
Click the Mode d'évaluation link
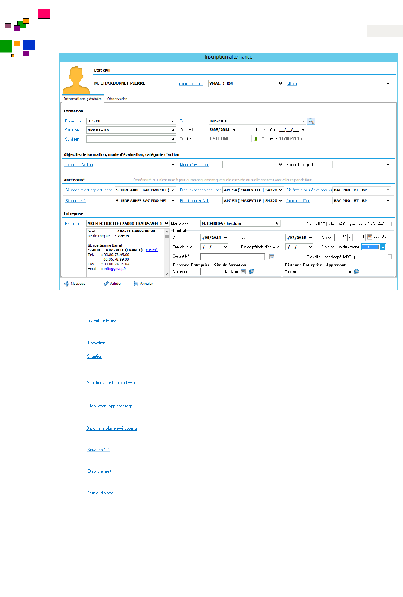pyautogui.click(x=194, y=165)
